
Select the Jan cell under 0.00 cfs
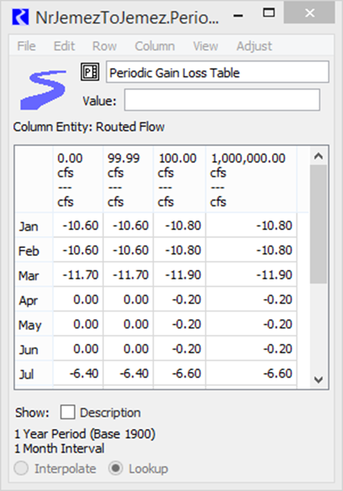[79, 226]
